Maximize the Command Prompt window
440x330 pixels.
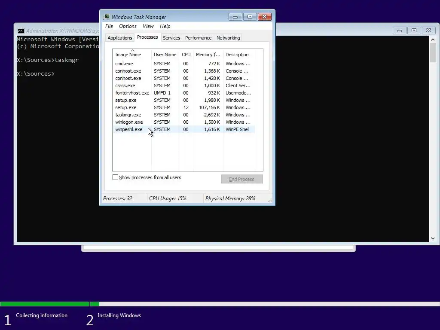414,31
